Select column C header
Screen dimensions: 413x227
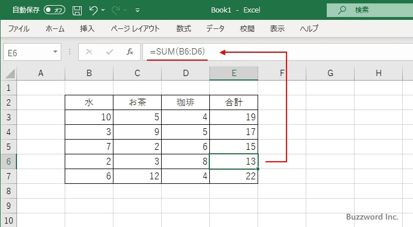point(137,73)
